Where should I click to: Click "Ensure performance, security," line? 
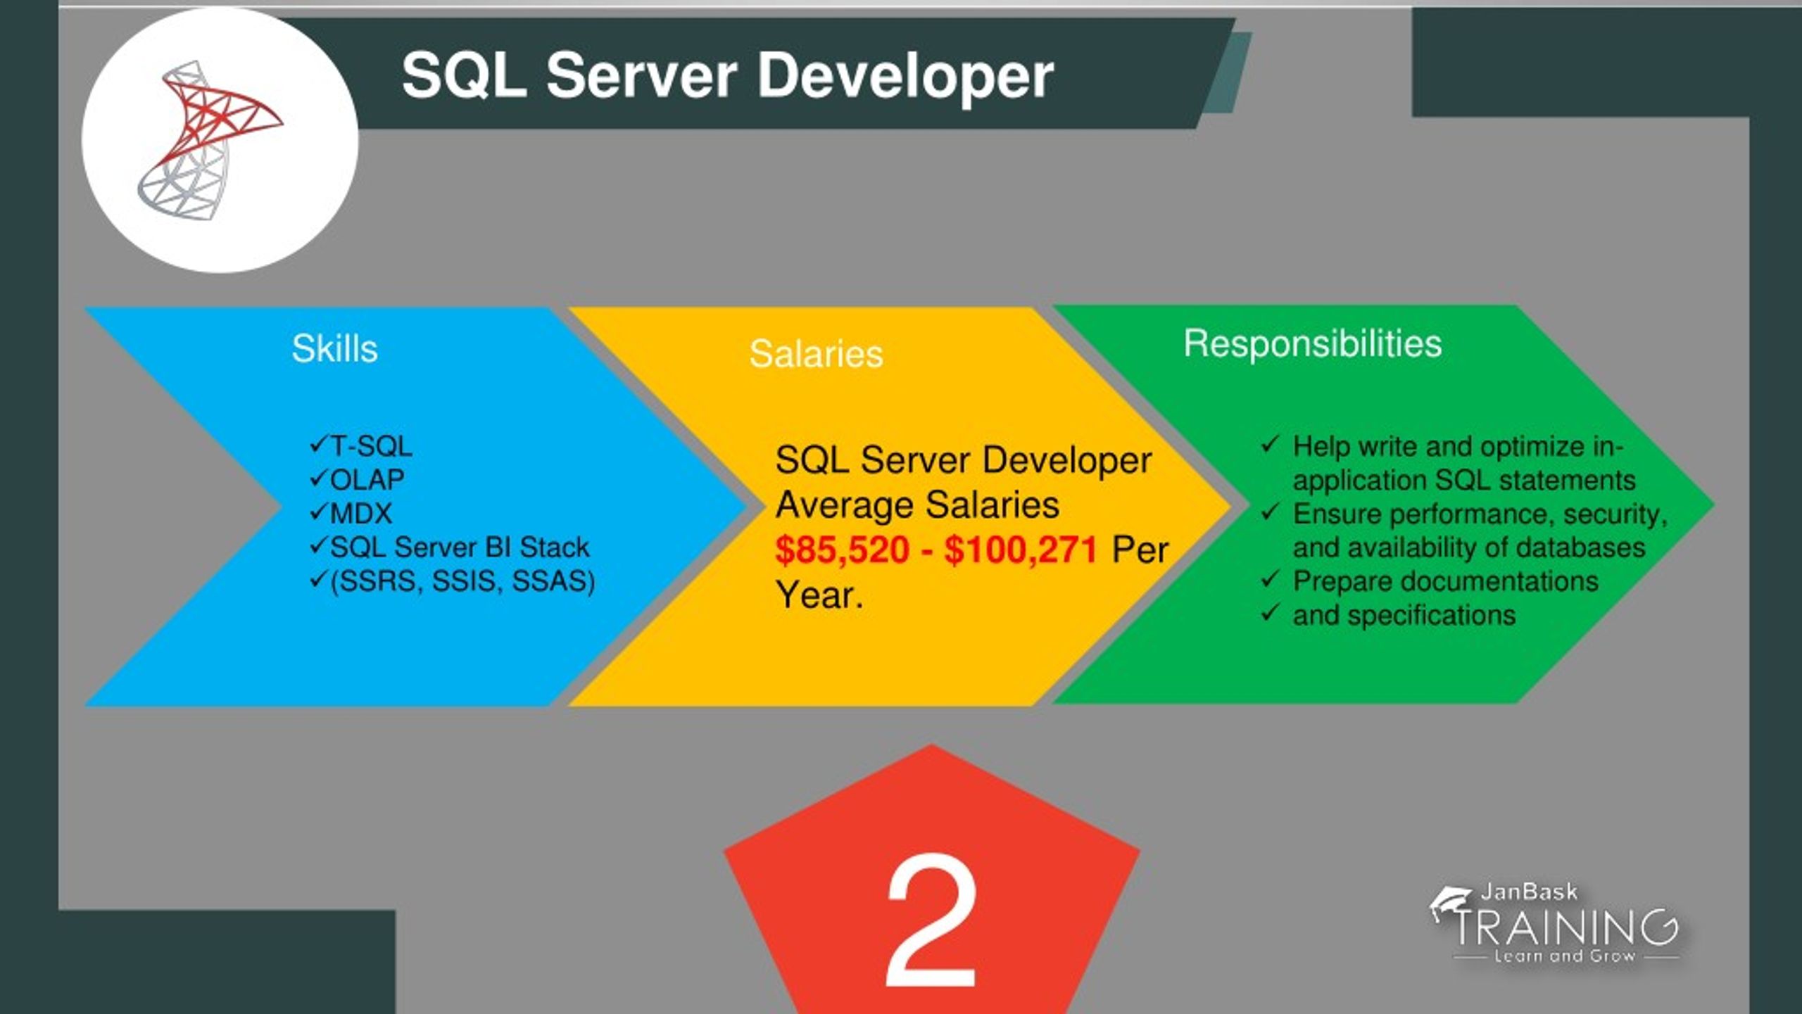1480,514
